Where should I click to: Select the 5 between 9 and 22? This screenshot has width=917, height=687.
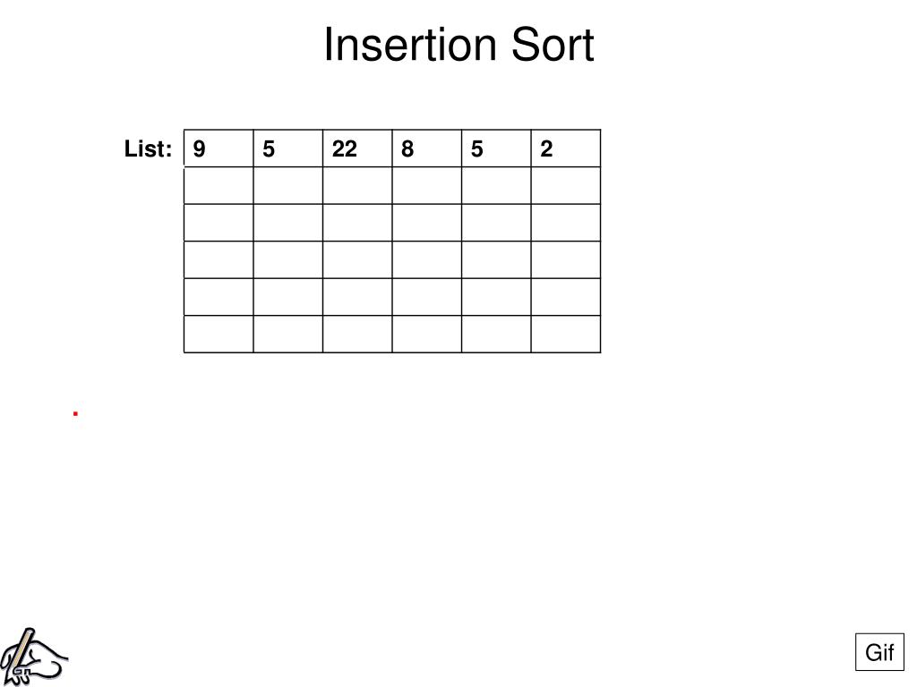point(287,148)
